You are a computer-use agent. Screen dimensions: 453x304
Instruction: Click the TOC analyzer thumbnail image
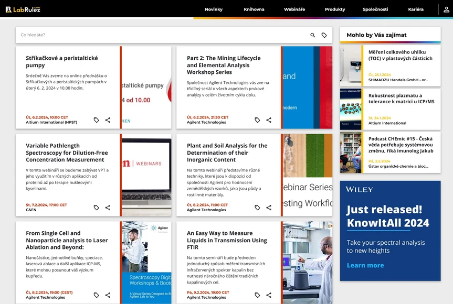click(x=351, y=66)
